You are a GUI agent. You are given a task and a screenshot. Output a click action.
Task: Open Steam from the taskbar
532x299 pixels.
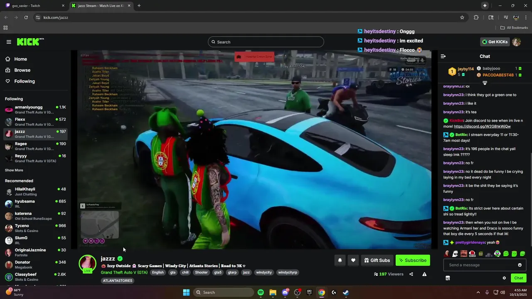346,292
